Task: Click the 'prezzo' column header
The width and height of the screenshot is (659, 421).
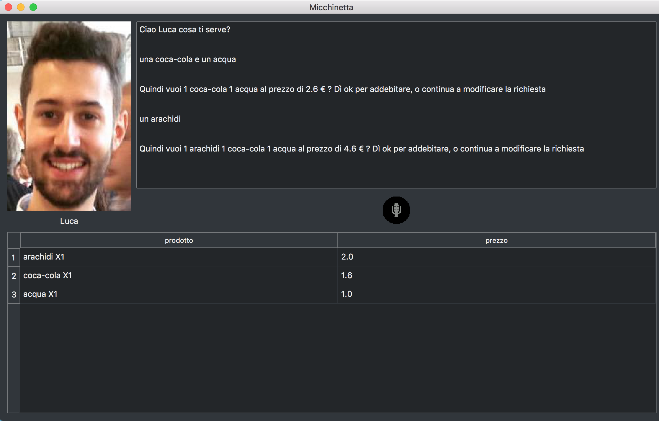Action: click(496, 240)
